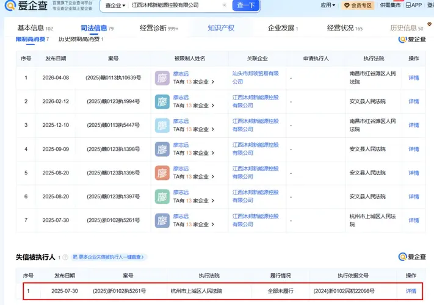Select 执行依据文号 (2024)浙0102民初22098号
434x305 pixels.
(x=344, y=291)
